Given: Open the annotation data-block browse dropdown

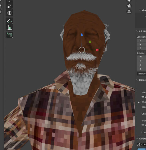Looking at the screenshot, I should coord(140,144).
